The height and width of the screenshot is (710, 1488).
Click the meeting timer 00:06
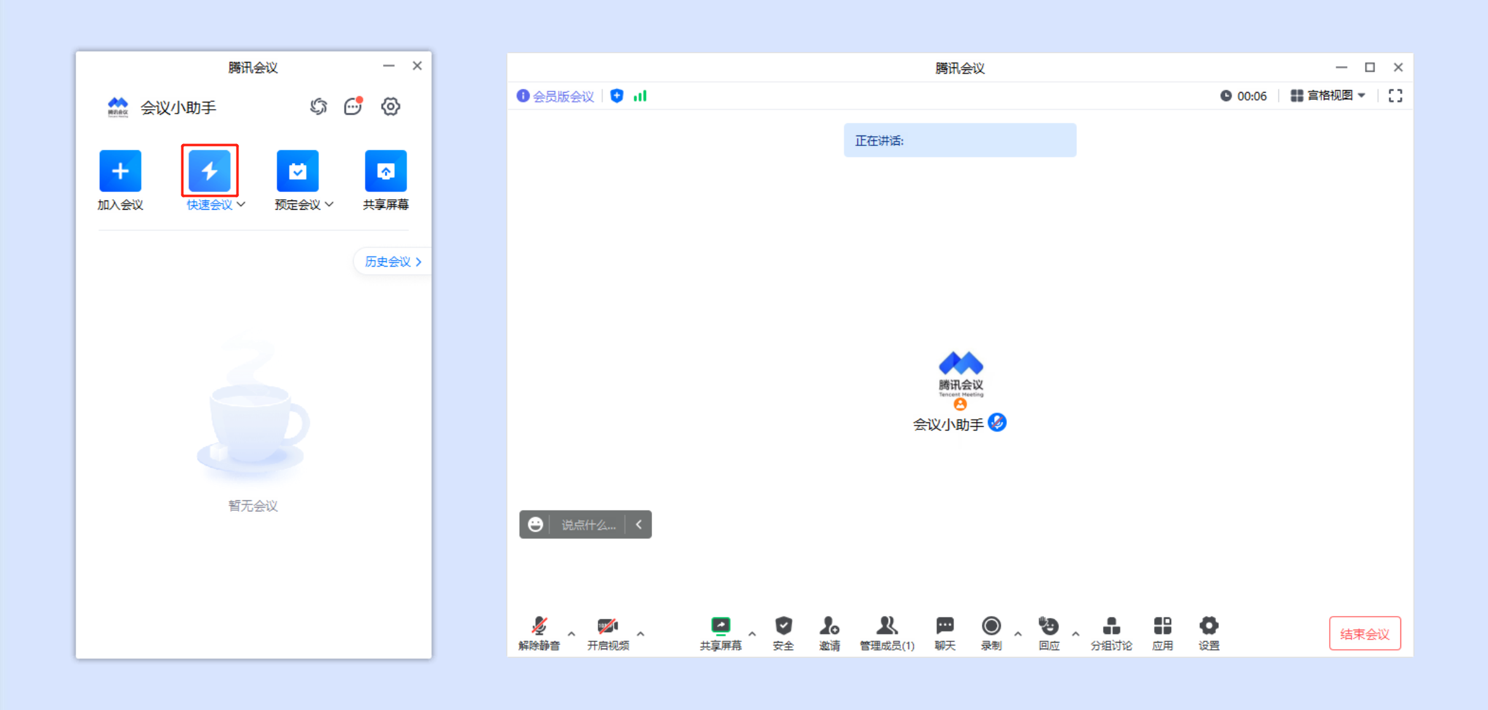click(1243, 96)
